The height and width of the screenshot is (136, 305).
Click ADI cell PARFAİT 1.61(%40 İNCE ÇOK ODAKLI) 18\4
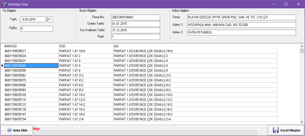pyautogui.click(x=195, y=51)
